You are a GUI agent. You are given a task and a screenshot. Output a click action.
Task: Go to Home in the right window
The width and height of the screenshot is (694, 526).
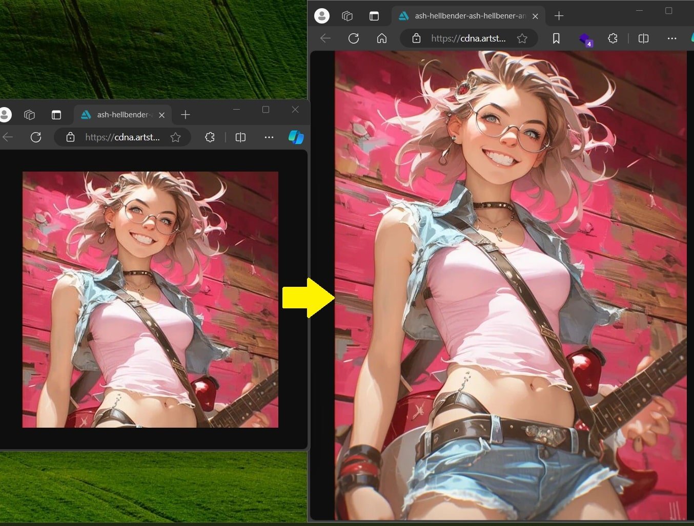(382, 38)
